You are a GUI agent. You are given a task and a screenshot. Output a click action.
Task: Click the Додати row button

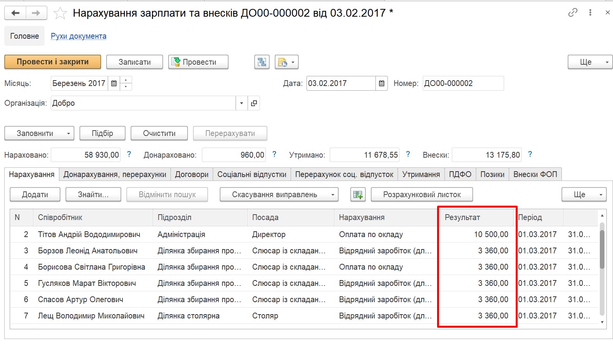35,194
